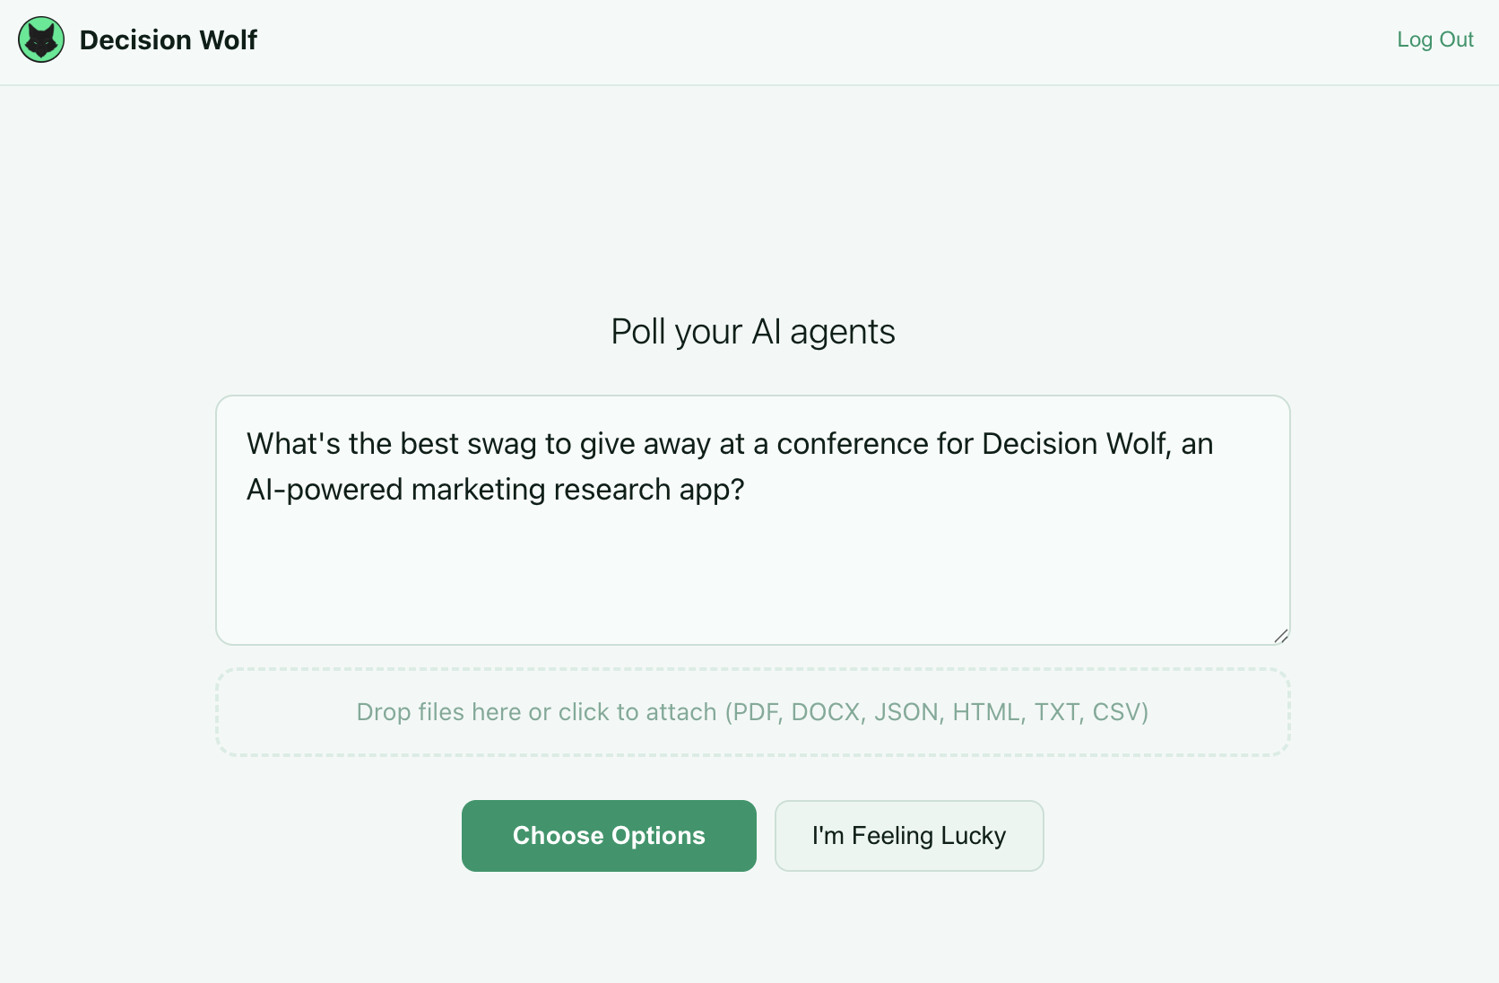The image size is (1499, 983).
Task: Click the Choose Options button
Action: tap(608, 835)
